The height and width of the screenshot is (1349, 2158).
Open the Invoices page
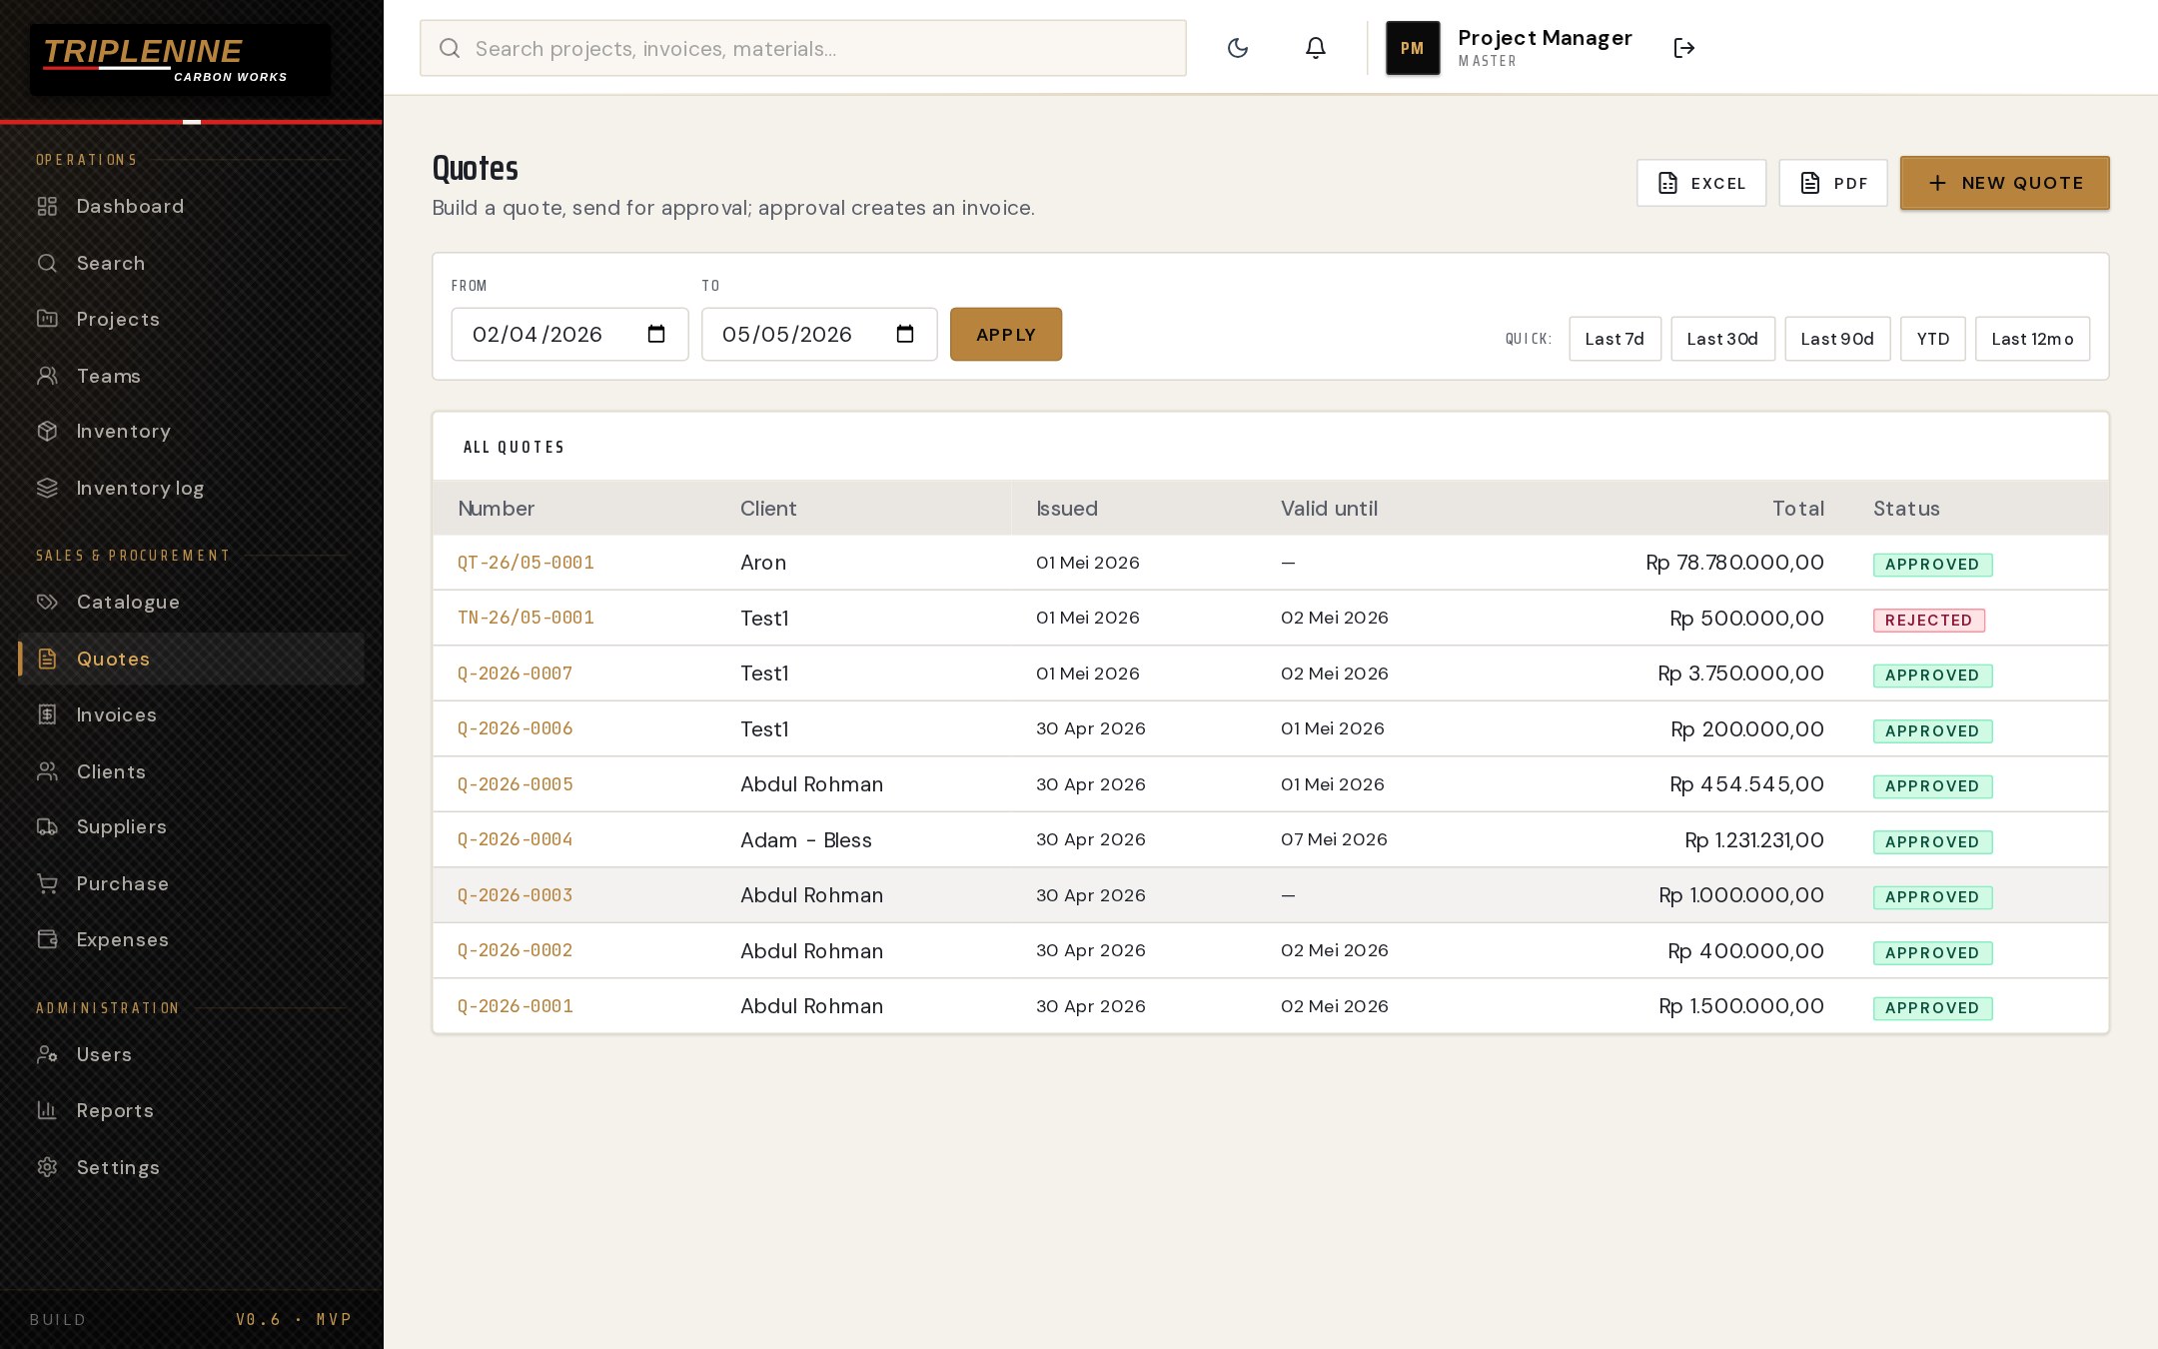point(191,714)
